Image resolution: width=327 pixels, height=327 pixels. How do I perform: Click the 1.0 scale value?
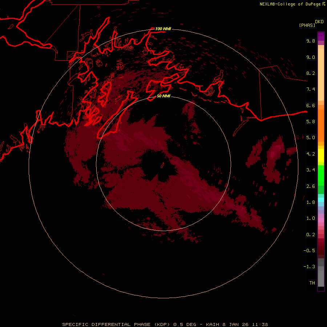pos(311,218)
